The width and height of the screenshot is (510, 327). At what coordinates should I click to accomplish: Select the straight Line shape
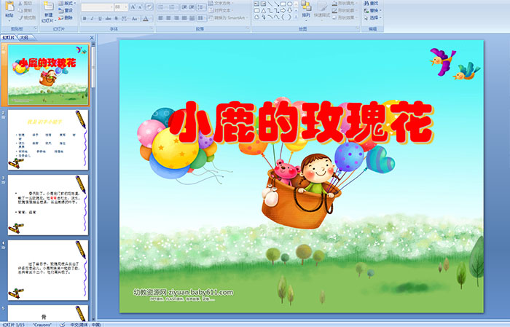click(270, 4)
